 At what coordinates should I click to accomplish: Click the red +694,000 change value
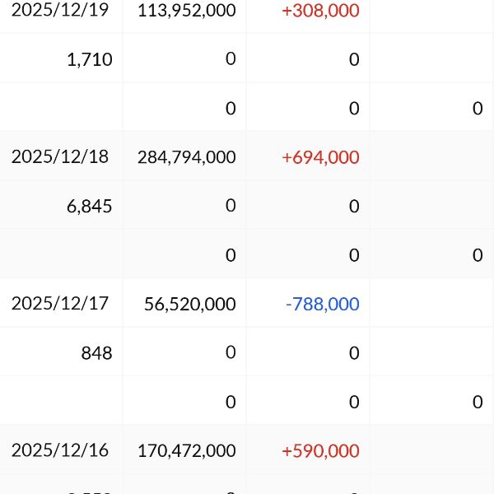[x=320, y=156]
